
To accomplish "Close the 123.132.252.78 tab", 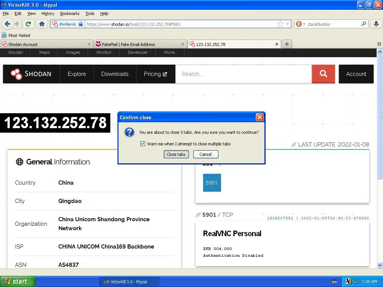I will click(x=276, y=44).
